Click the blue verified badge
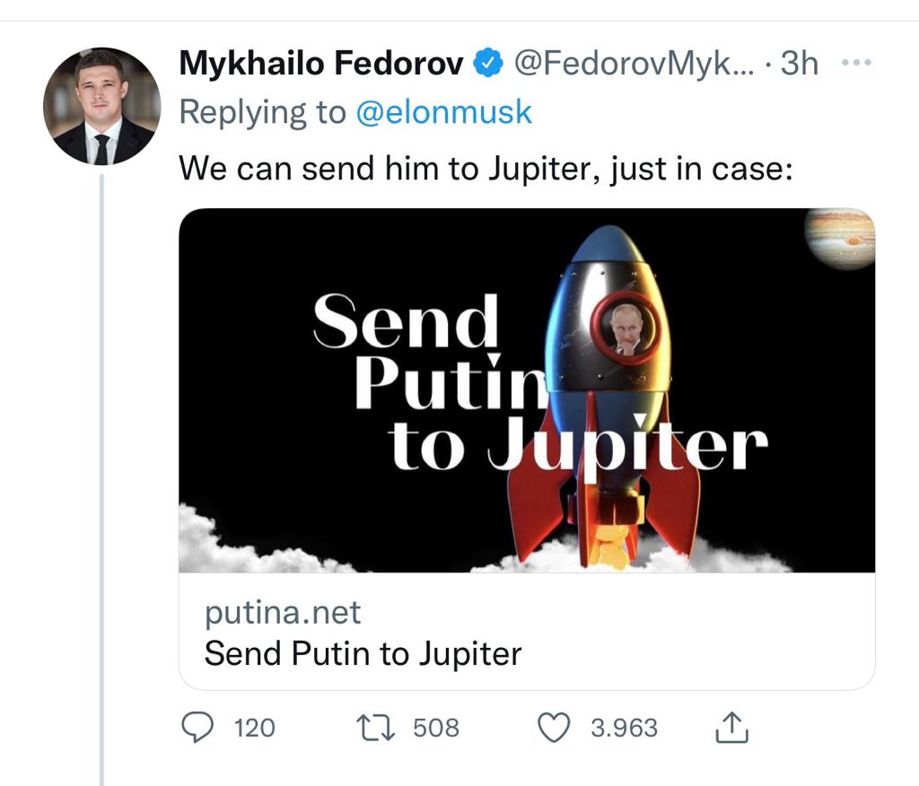The image size is (919, 786). (488, 64)
